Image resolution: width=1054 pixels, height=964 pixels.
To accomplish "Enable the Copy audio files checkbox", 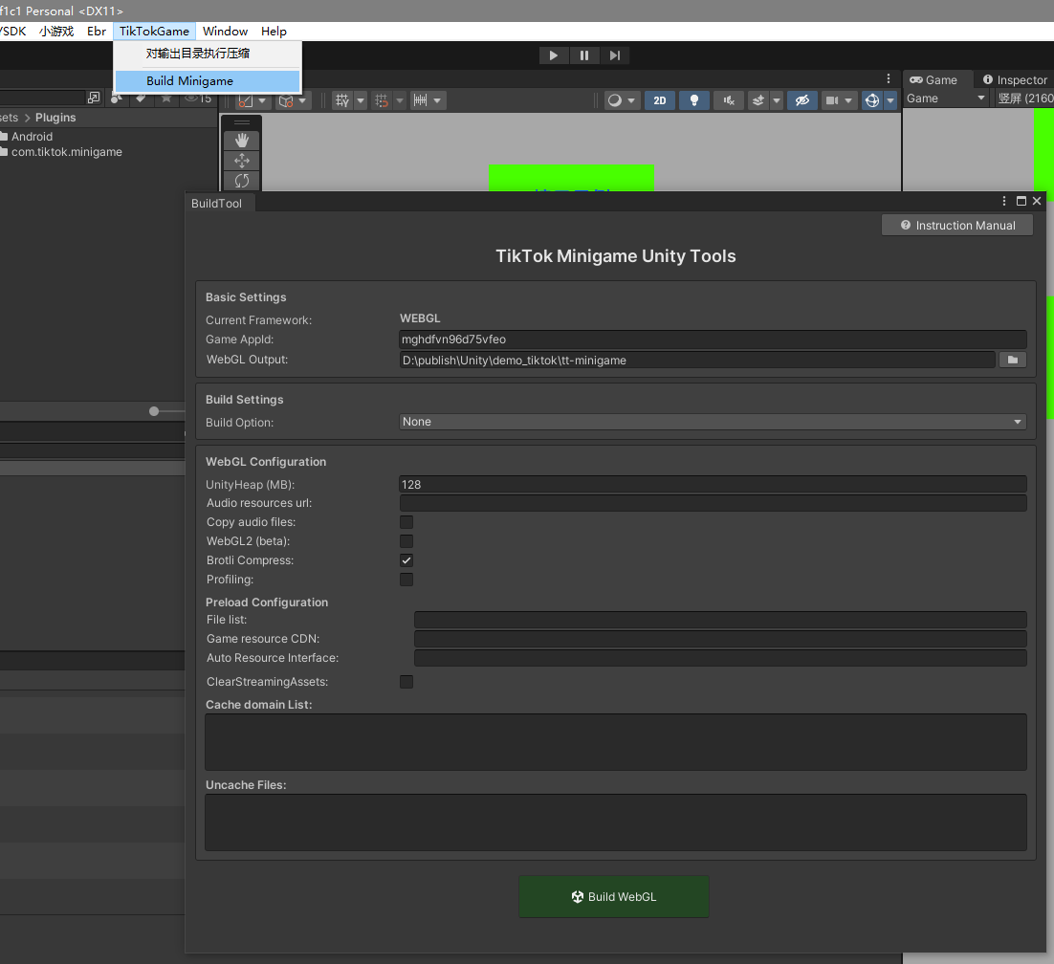I will coord(406,522).
